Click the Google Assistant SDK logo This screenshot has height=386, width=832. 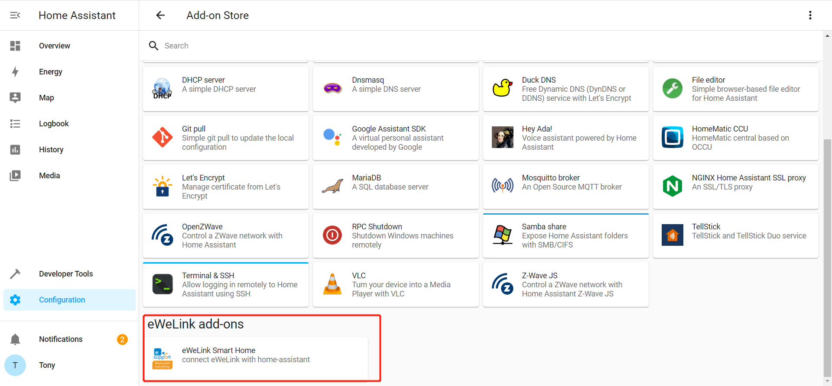click(332, 138)
